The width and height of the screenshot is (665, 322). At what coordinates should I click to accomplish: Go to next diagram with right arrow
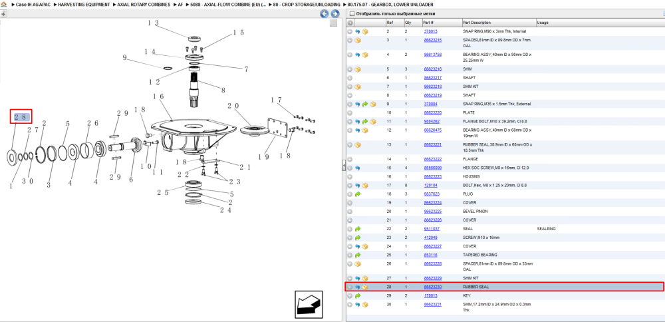coord(334,14)
